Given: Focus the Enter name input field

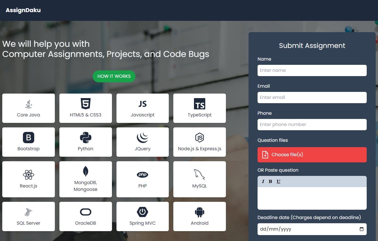Looking at the screenshot, I should (x=312, y=70).
